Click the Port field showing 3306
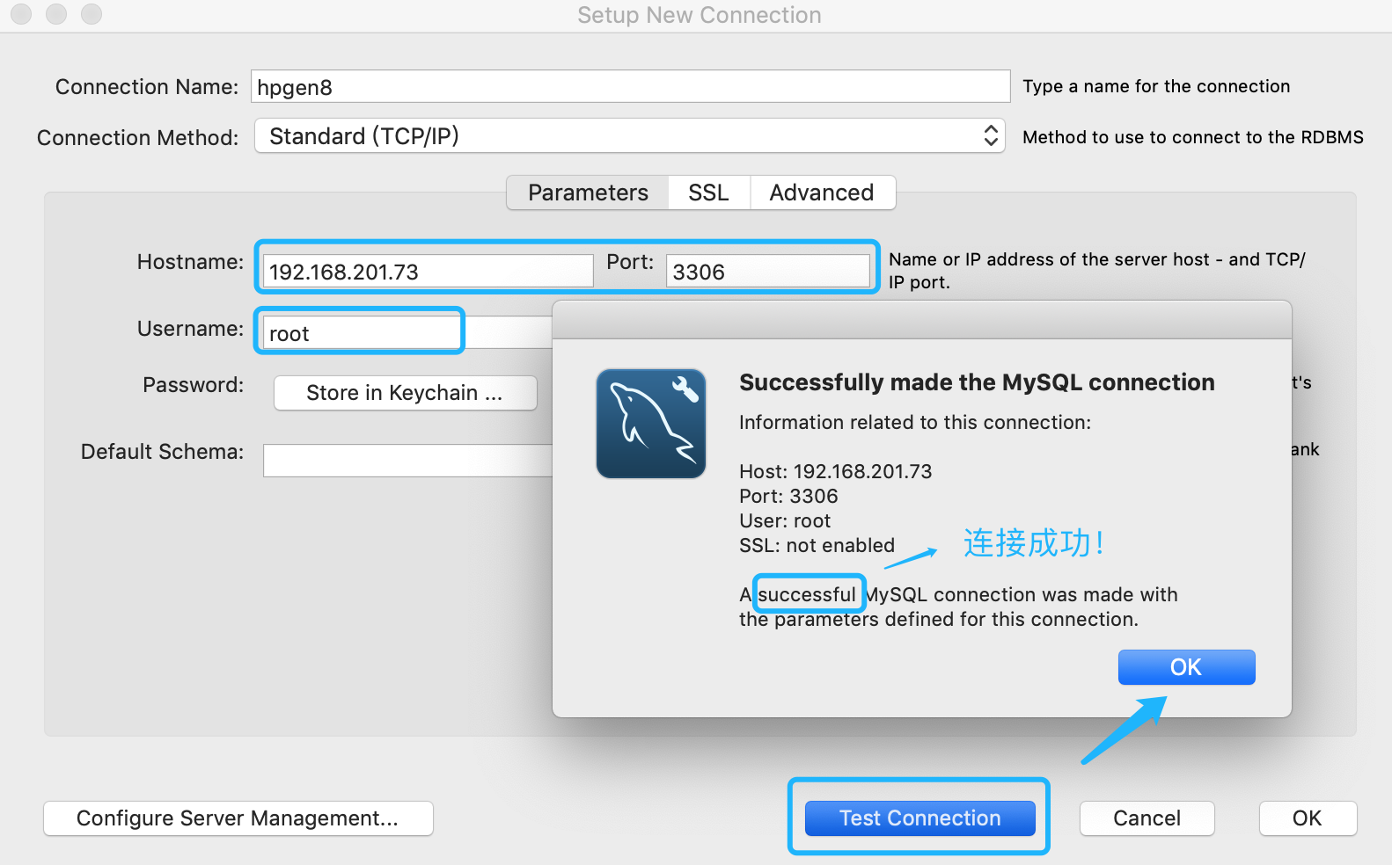 (x=767, y=272)
